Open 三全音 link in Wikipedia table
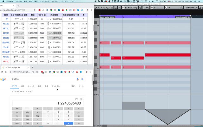 (6, 47)
